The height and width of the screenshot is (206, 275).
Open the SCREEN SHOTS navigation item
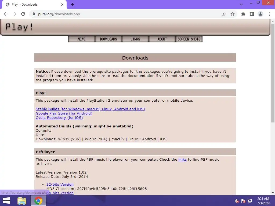(x=189, y=39)
